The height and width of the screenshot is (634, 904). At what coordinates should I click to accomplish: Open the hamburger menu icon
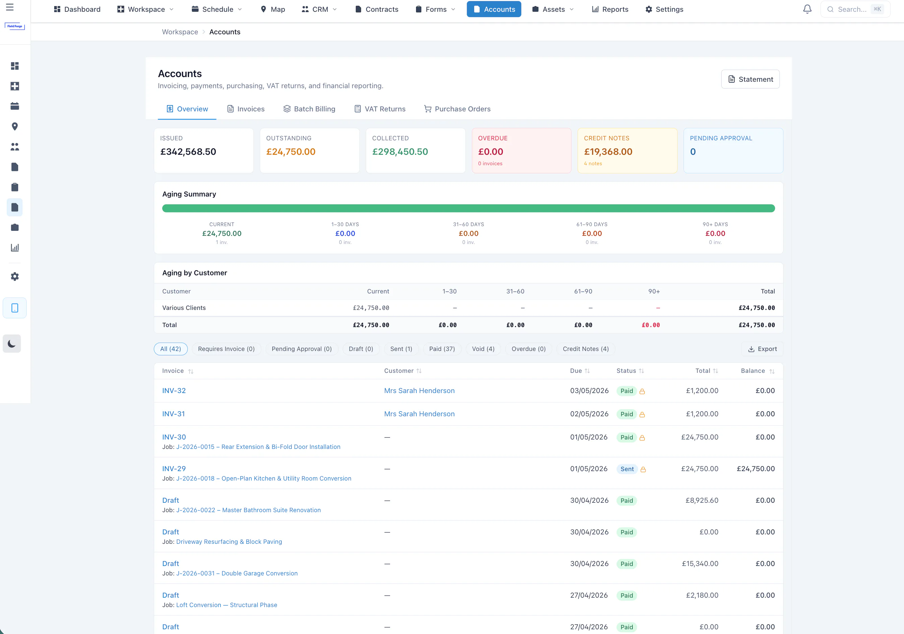pos(10,7)
